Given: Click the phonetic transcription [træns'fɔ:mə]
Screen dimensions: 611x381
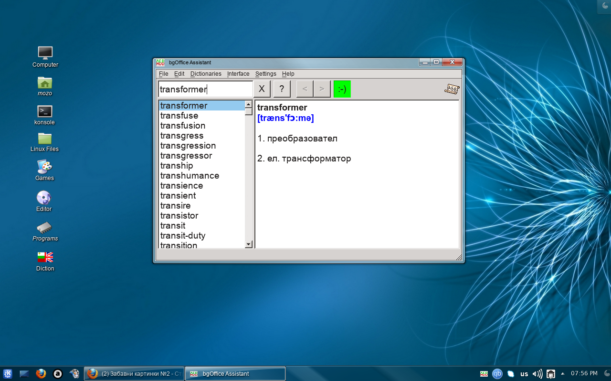Looking at the screenshot, I should pos(285,118).
